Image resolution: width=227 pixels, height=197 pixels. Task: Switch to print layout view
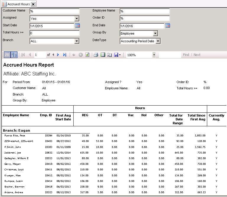tap(103, 55)
